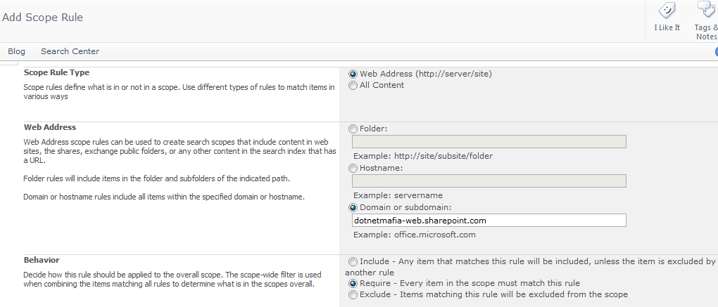This screenshot has height=307, width=718.
Task: Click the I Like It smiley tag icon
Action: point(667,10)
